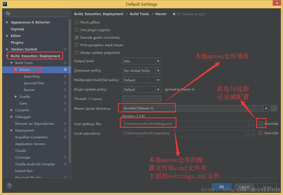
Task: Select Clouds in settings tree
Action: pos(21,151)
